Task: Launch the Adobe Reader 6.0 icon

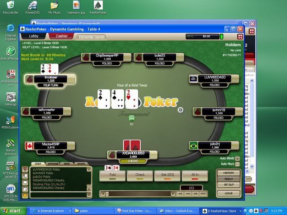Action: tap(10, 78)
